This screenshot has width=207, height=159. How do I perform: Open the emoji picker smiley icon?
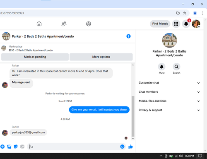122,147
